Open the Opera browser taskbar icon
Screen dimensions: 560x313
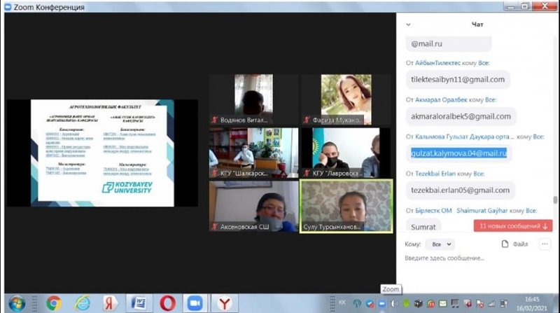tap(167, 304)
